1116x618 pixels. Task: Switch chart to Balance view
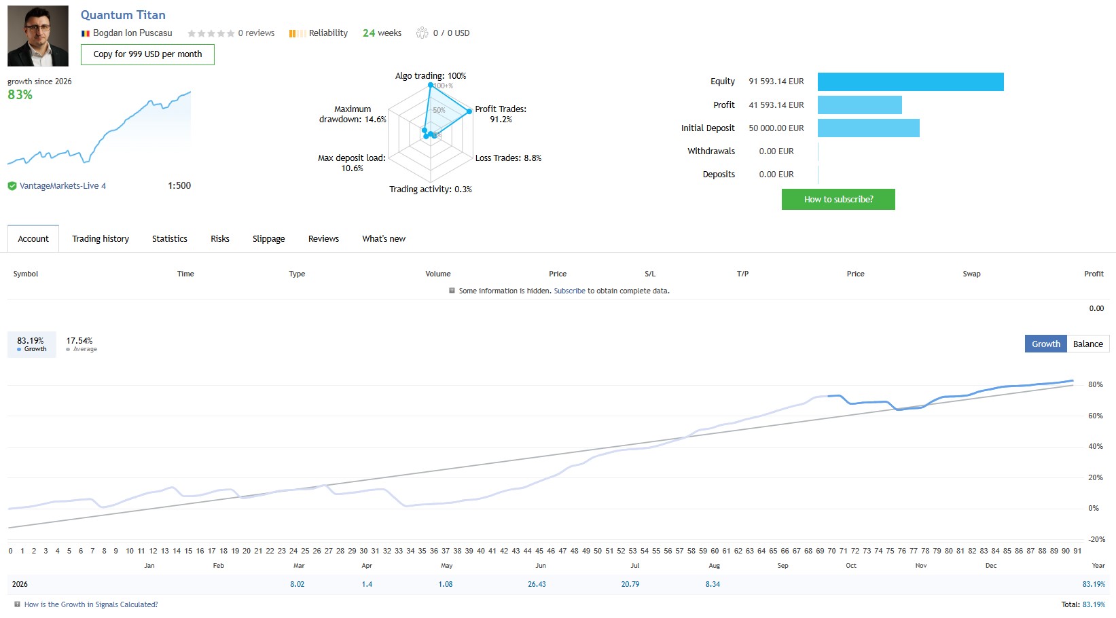coord(1087,344)
